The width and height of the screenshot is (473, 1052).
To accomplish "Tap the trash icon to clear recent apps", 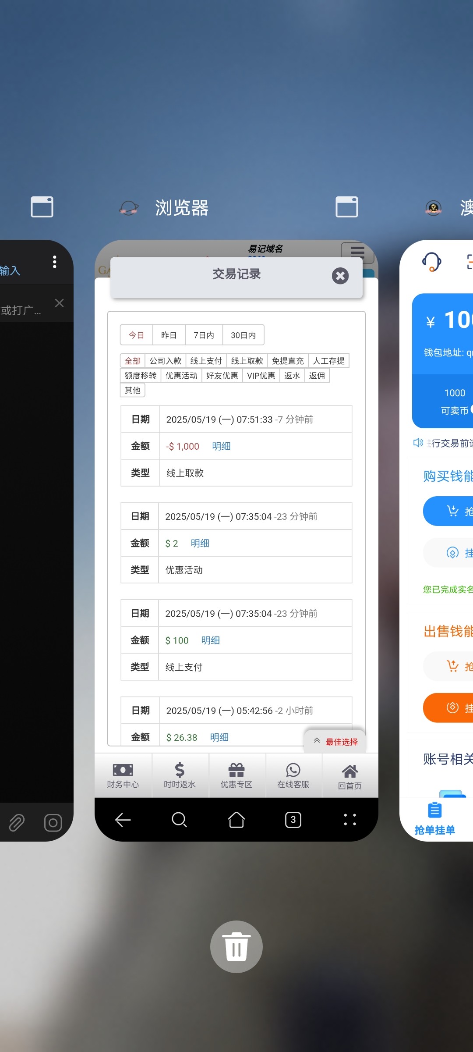I will (236, 946).
